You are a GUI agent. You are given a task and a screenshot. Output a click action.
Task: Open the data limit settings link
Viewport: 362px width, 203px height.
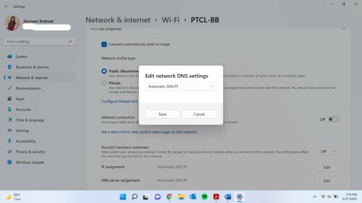pyautogui.click(x=149, y=132)
